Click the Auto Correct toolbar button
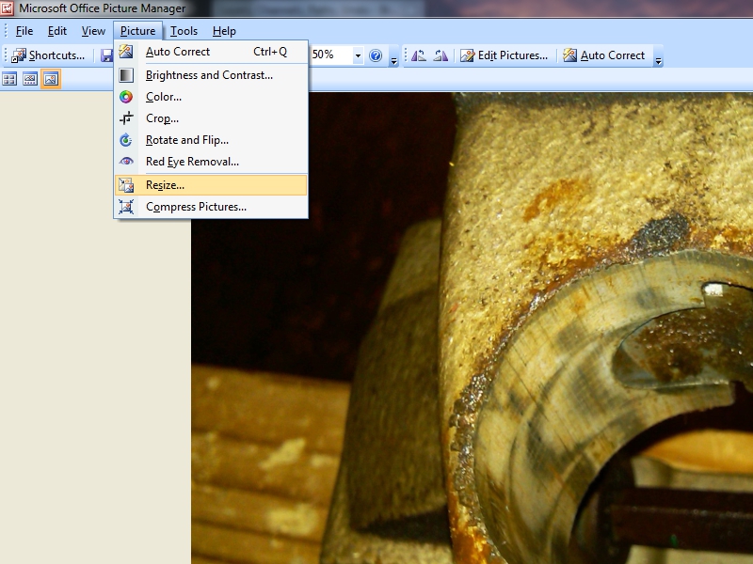753x564 pixels. coord(604,55)
